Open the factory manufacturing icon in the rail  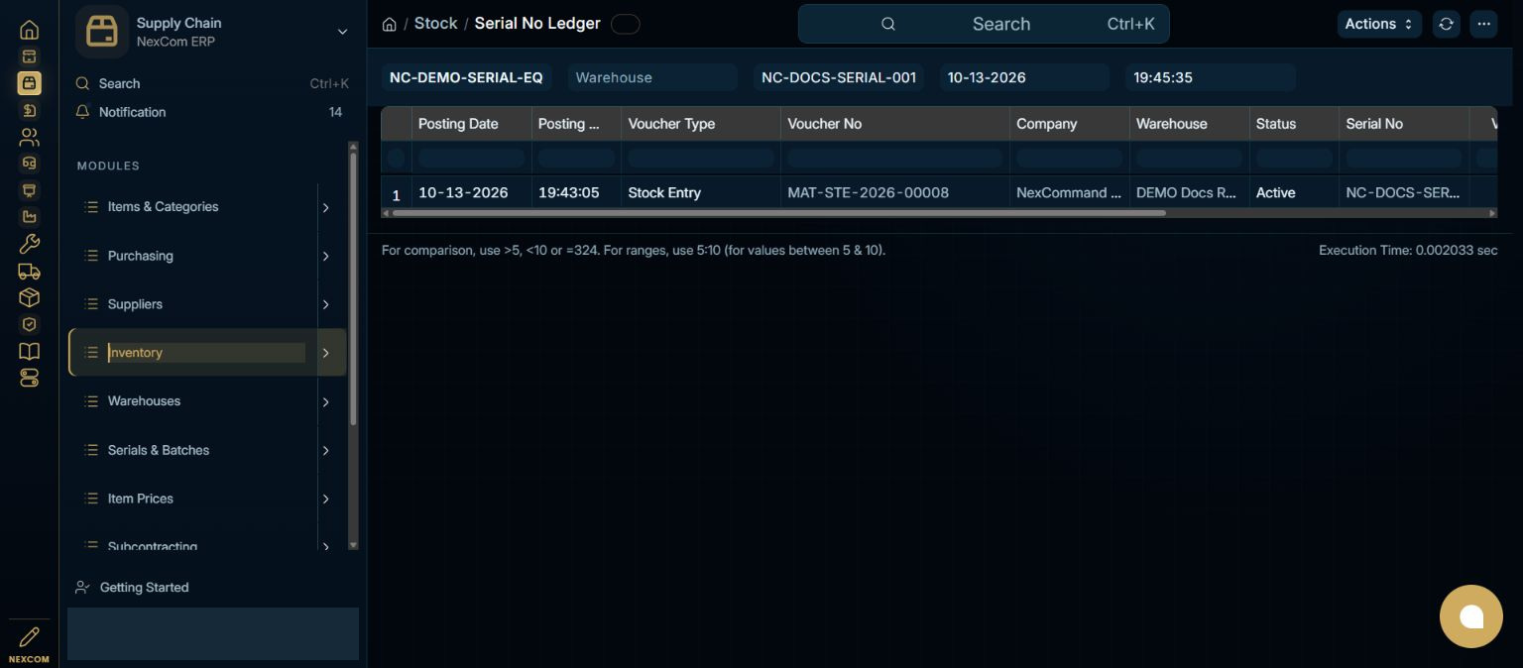pyautogui.click(x=29, y=217)
